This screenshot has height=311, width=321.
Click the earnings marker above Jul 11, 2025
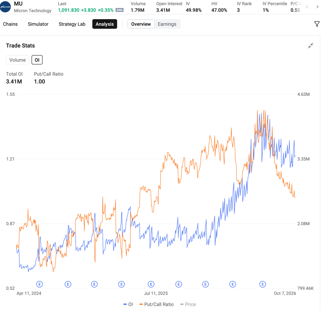[x=151, y=284]
